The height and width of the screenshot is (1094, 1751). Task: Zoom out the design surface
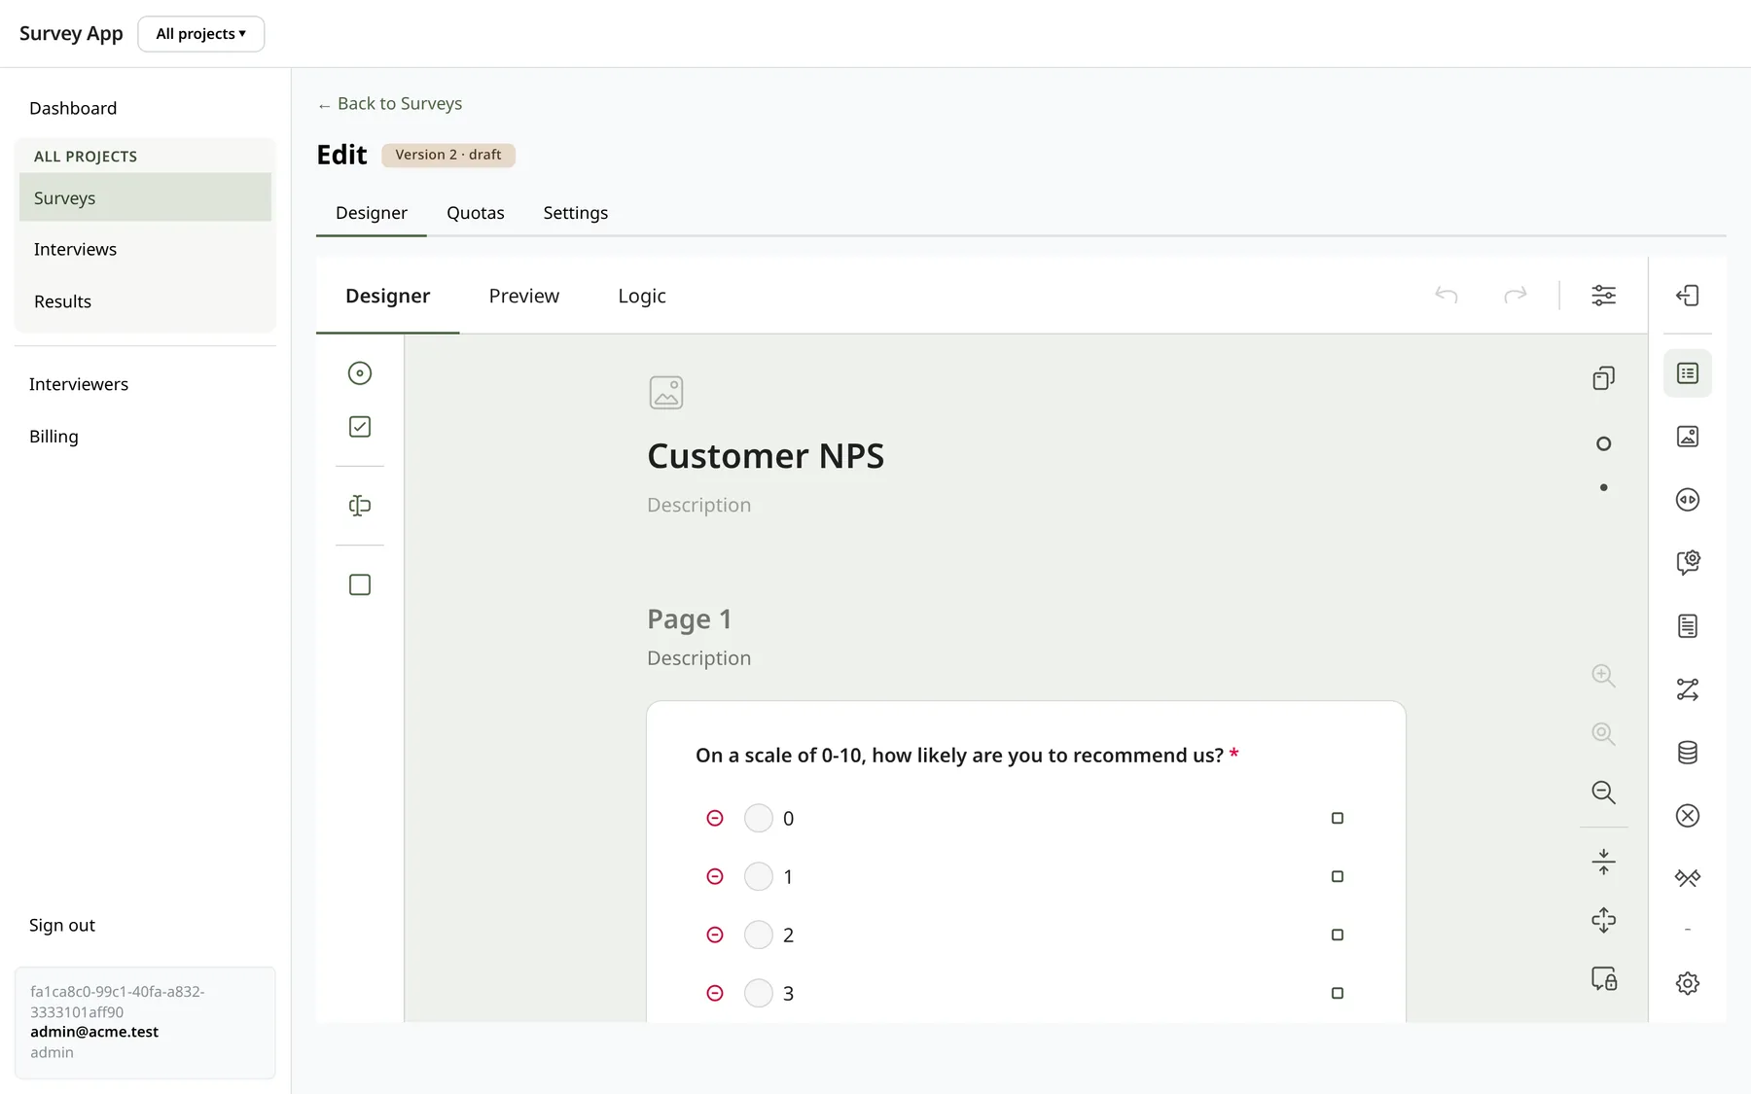tap(1604, 793)
